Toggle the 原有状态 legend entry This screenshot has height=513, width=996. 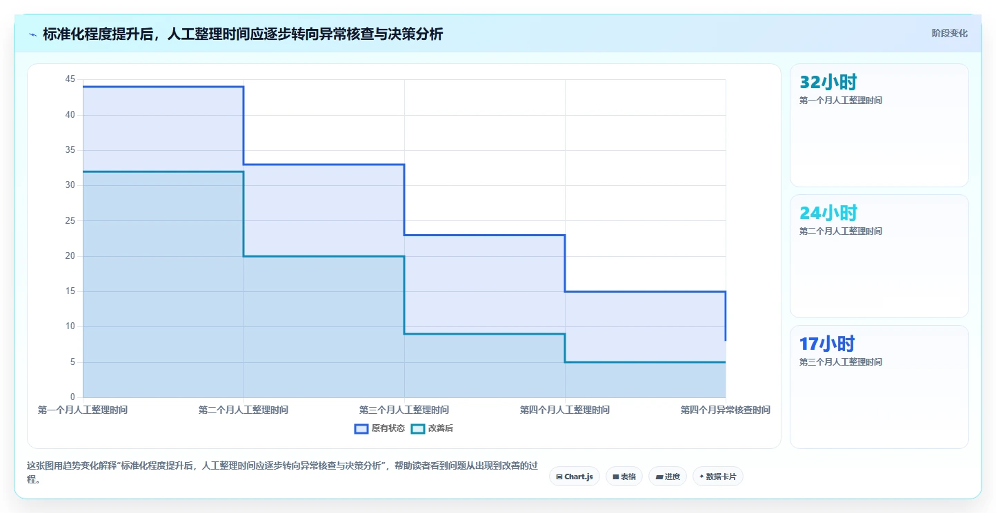tap(380, 428)
